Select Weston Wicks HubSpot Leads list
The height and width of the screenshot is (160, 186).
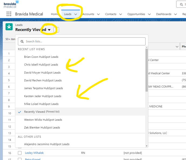pyautogui.click(x=80, y=120)
